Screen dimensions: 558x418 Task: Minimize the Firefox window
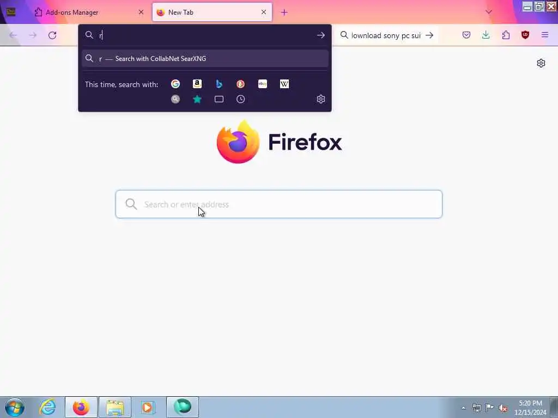(x=527, y=7)
